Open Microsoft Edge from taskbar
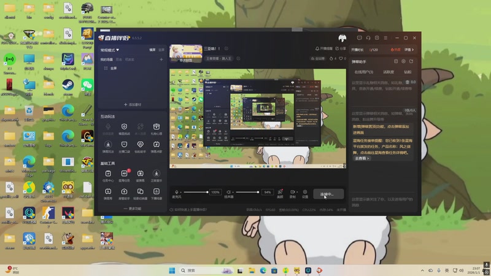Image resolution: width=491 pixels, height=276 pixels. tap(263, 270)
